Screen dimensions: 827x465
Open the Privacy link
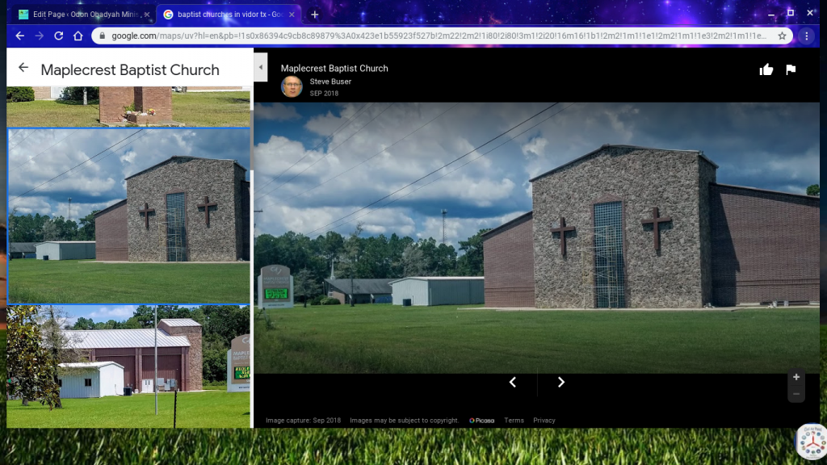[544, 421]
